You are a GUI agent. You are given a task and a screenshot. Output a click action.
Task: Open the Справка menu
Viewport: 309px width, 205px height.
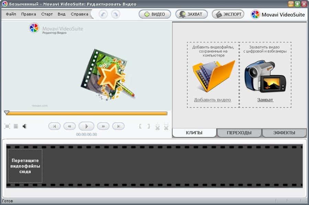point(79,14)
